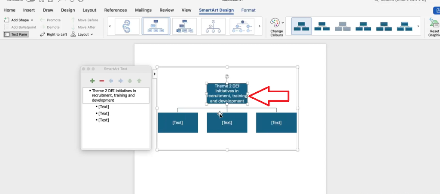This screenshot has height=194, width=440.
Task: Click the Promote button
Action: tap(50, 20)
